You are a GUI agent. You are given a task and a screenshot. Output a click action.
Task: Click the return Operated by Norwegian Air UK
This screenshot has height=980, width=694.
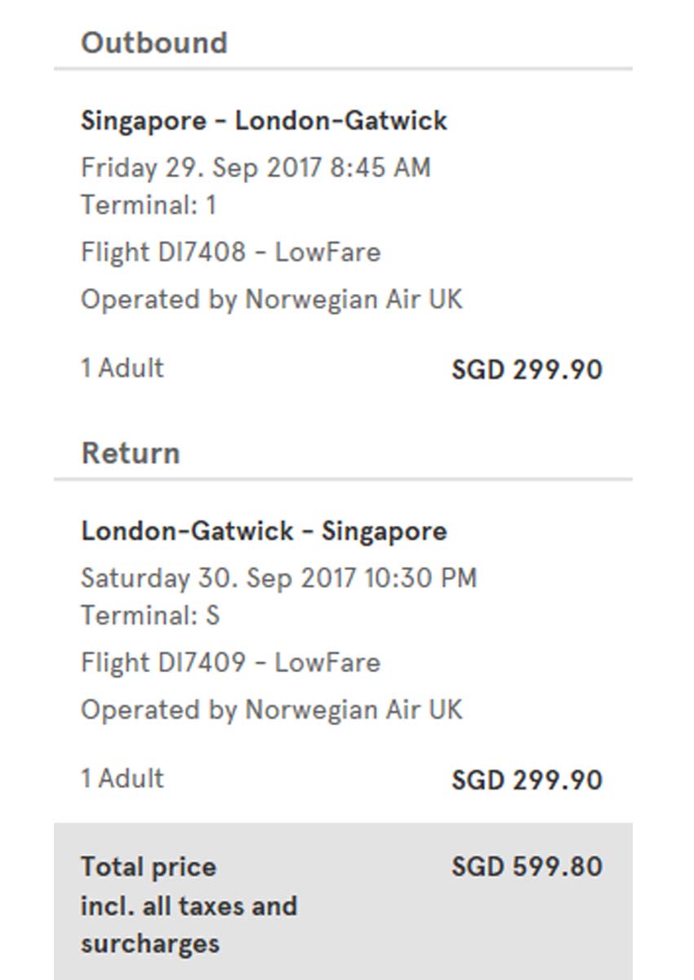click(x=271, y=709)
